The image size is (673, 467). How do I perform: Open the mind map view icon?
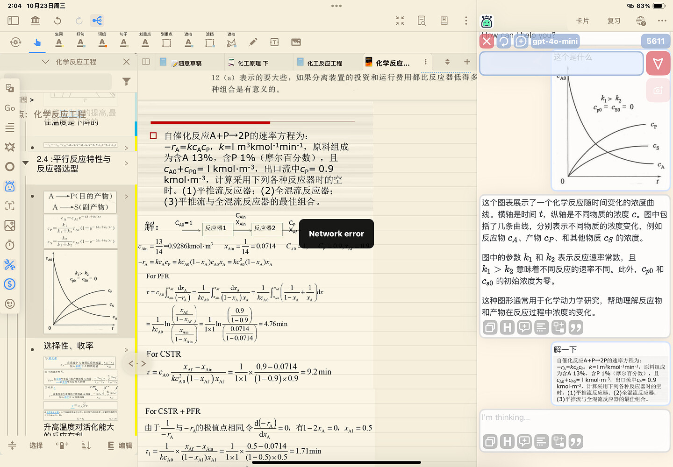97,21
